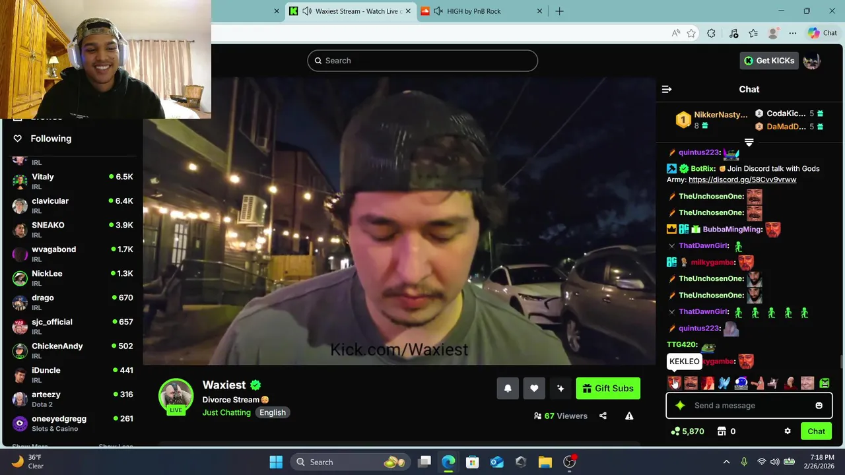Open the Get KICKs shop button
845x475 pixels.
pyautogui.click(x=769, y=61)
